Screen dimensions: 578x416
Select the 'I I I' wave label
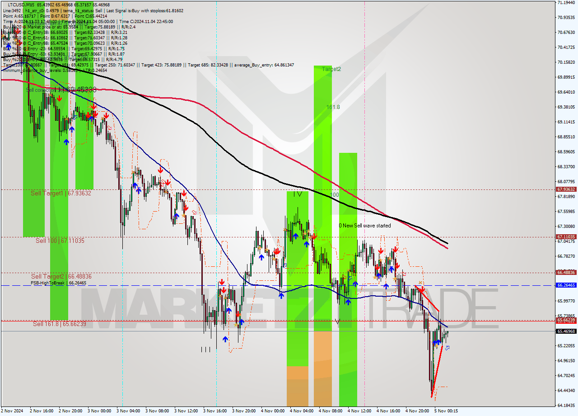(205, 349)
